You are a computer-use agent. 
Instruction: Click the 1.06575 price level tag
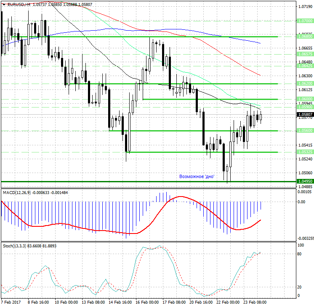[x=305, y=54]
